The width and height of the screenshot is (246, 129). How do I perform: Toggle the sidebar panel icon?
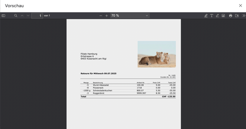point(3,16)
